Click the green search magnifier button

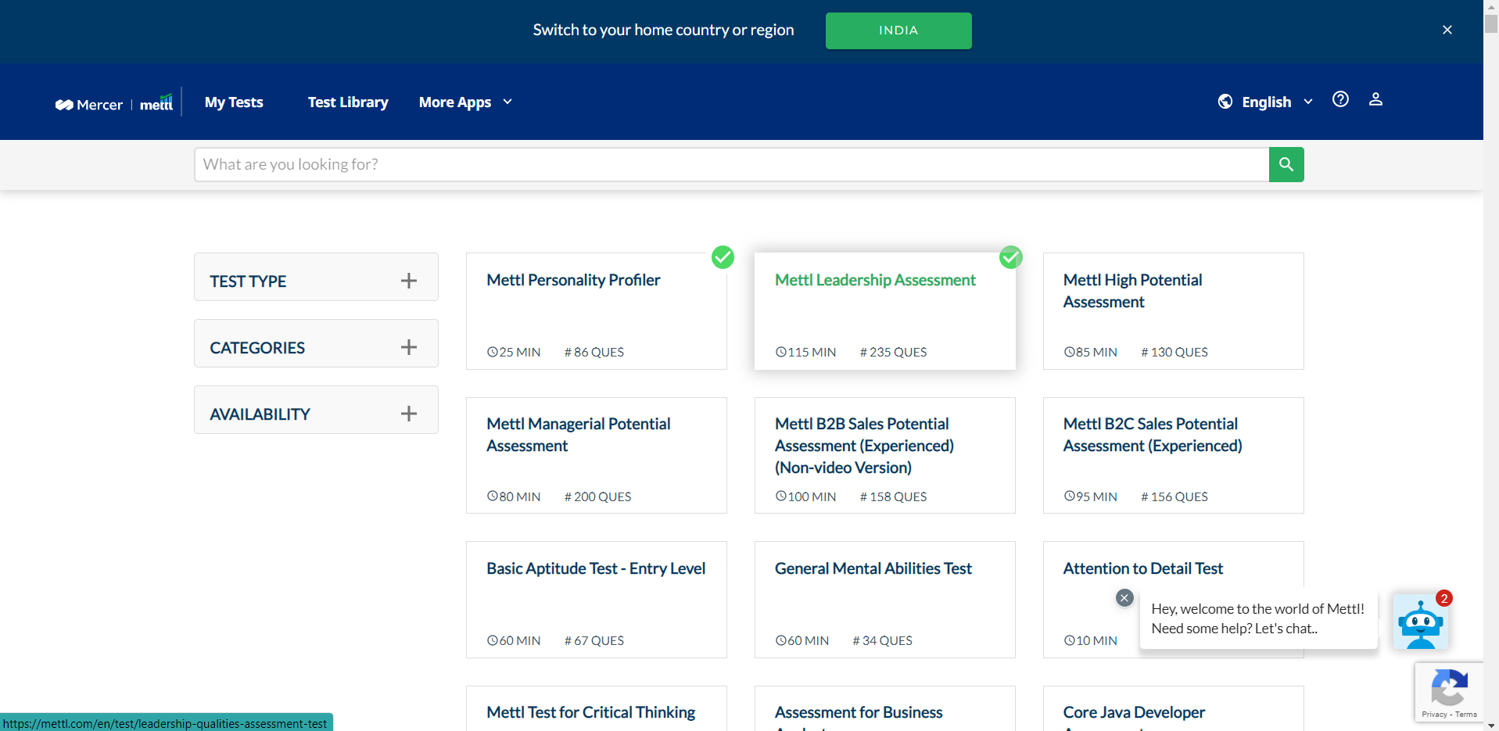[x=1286, y=164]
